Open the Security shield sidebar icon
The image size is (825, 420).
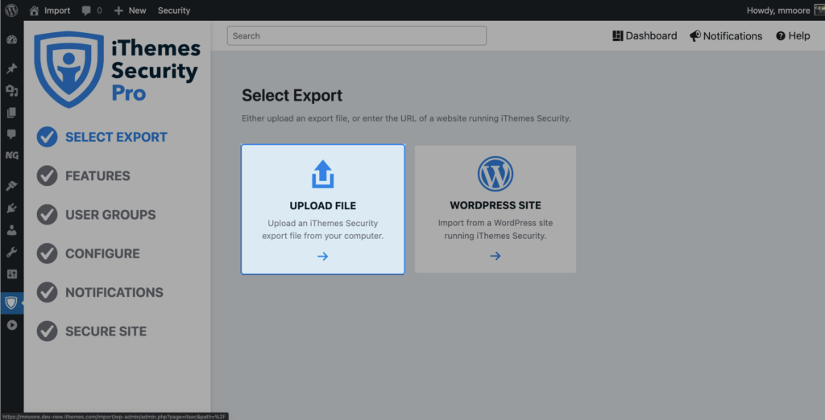point(11,303)
